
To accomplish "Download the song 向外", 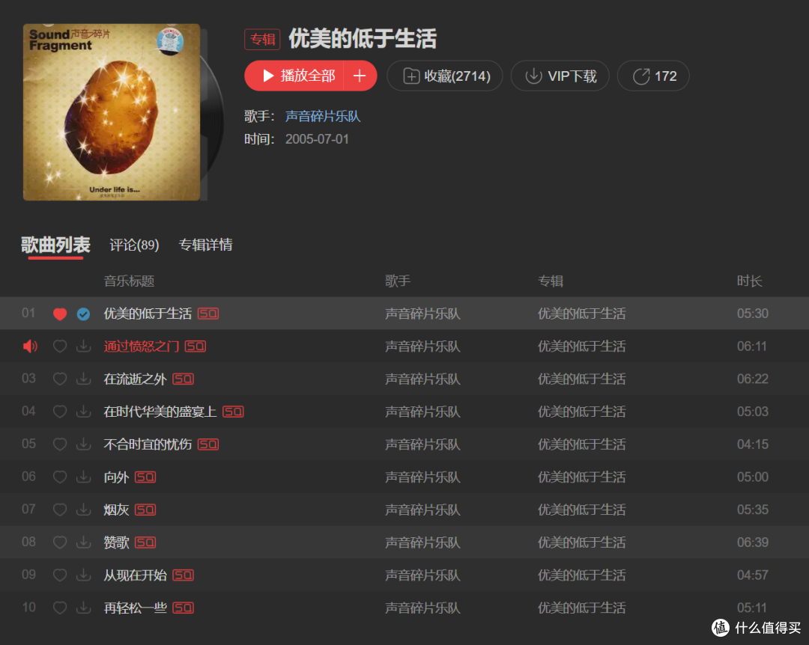I will coord(83,477).
